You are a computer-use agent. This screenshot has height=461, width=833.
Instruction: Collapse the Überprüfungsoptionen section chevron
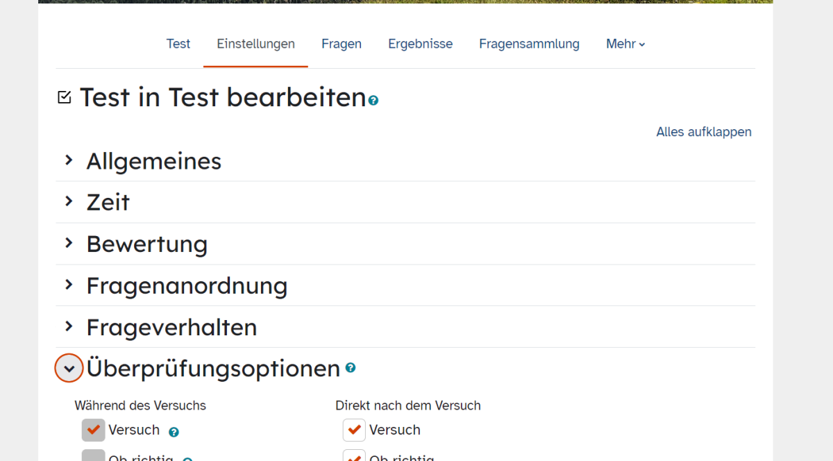pos(69,368)
